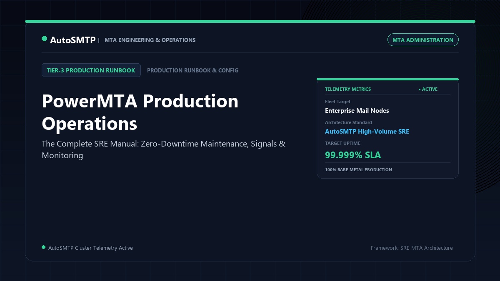Click the TELEMETRY METRICS card heading
500x281 pixels.
tap(348, 89)
